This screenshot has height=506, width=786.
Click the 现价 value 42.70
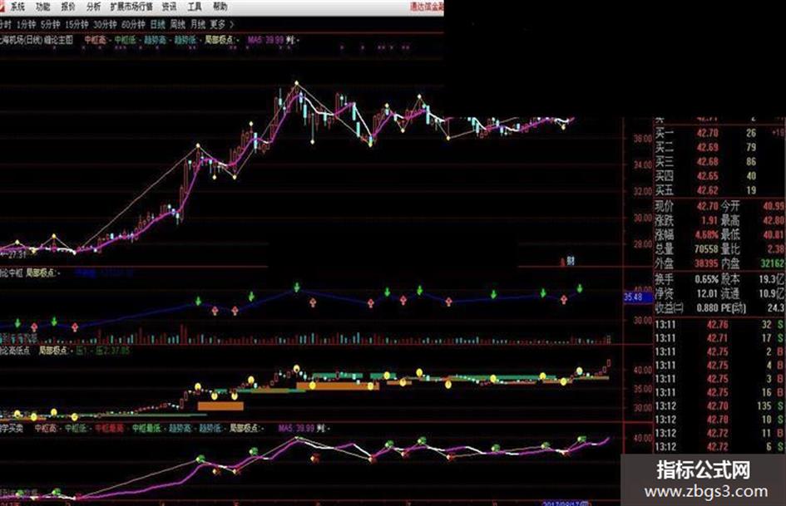tap(707, 206)
